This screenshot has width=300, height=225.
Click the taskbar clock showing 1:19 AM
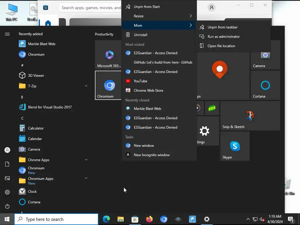[275, 219]
